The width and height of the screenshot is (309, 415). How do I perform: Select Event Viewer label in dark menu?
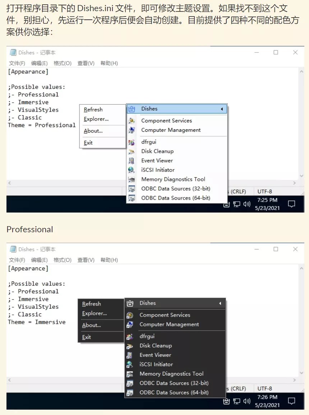click(x=156, y=355)
